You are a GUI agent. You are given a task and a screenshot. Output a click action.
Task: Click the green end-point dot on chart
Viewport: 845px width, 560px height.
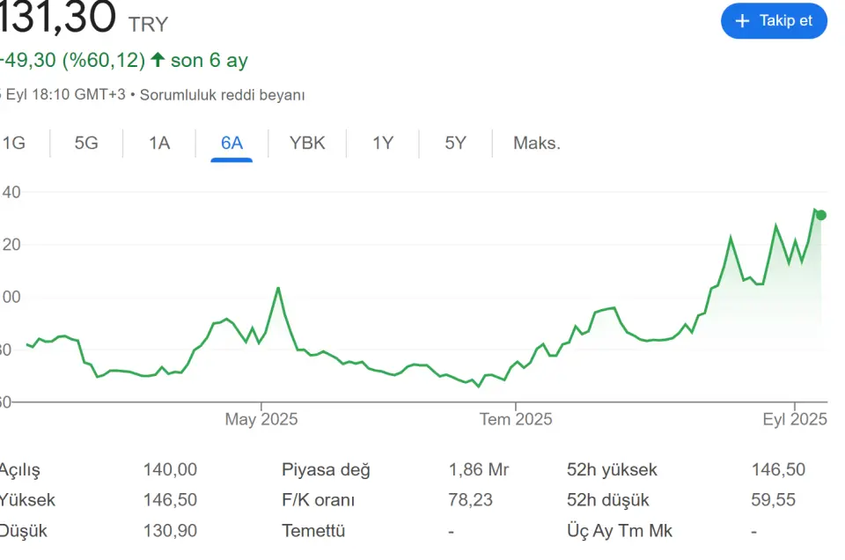(x=820, y=215)
